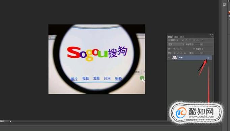Lock all layer attributes icon
This screenshot has width=230, height=131.
coord(185,53)
